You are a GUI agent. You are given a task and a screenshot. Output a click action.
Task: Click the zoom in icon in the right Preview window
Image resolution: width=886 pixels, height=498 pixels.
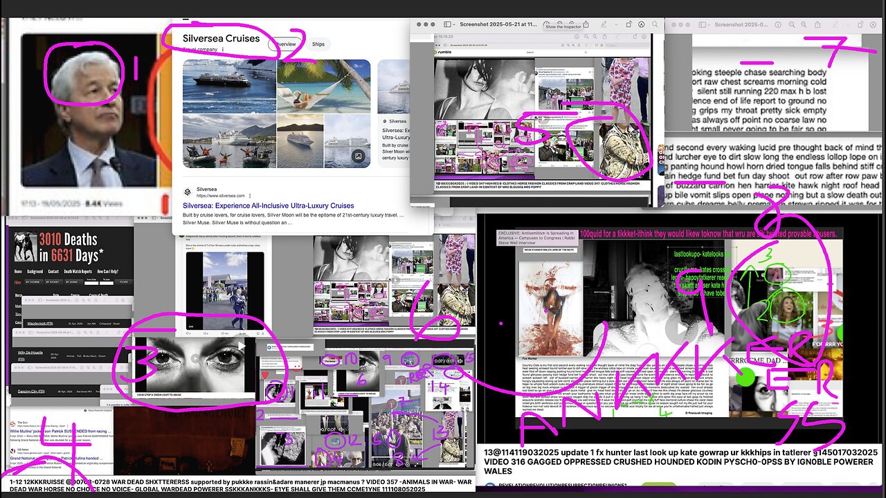click(x=804, y=24)
